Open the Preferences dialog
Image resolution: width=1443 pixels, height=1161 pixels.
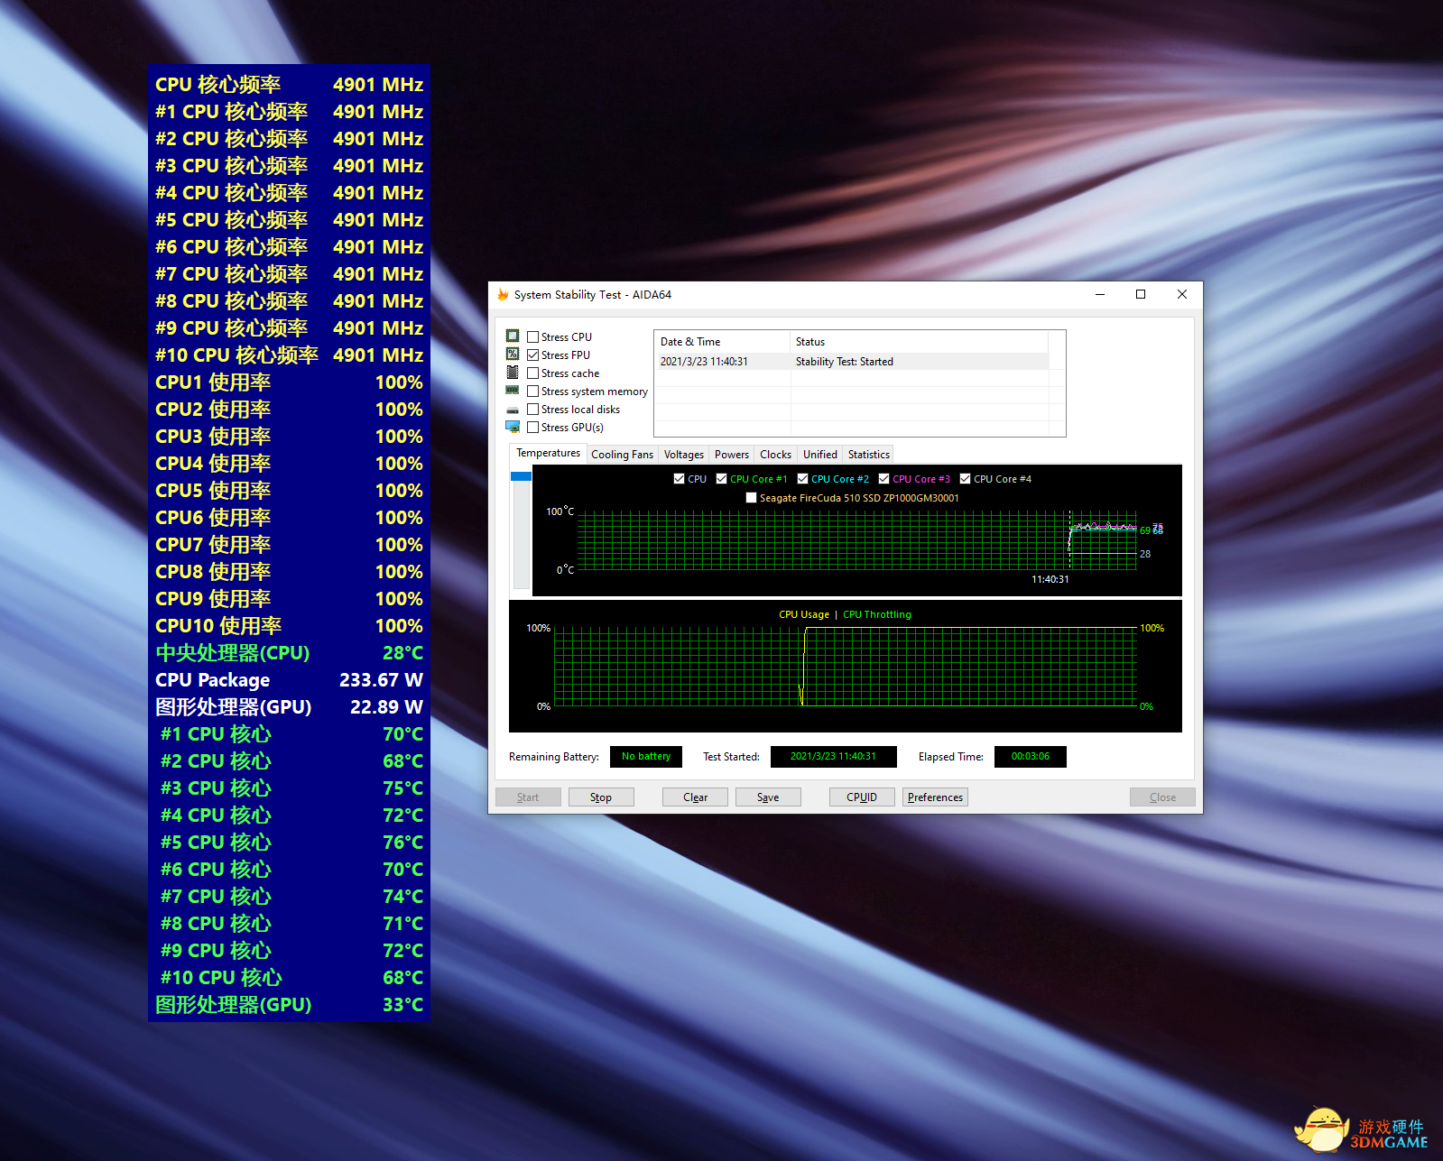pyautogui.click(x=935, y=797)
